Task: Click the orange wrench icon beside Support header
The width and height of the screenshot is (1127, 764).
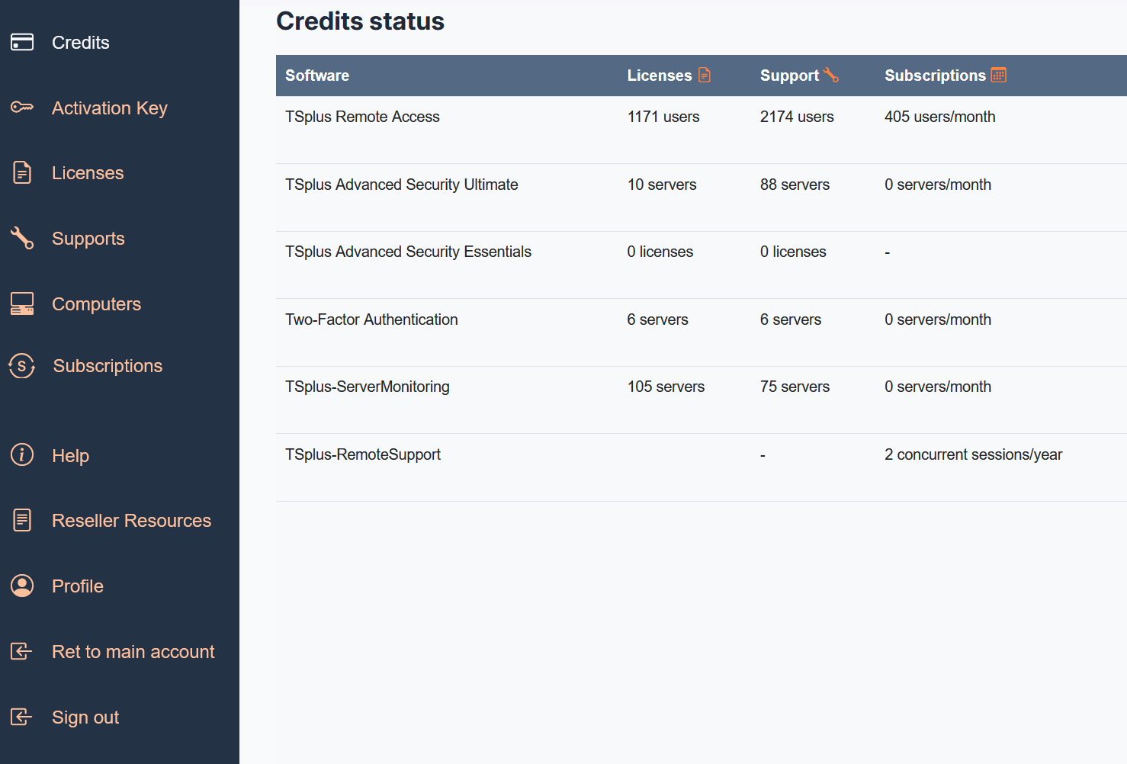Action: pos(831,75)
